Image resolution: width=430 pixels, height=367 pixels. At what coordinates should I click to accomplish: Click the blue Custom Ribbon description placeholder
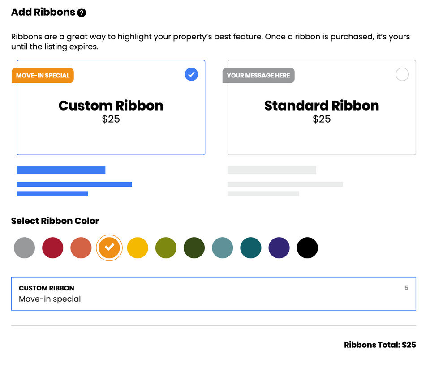[74, 184]
